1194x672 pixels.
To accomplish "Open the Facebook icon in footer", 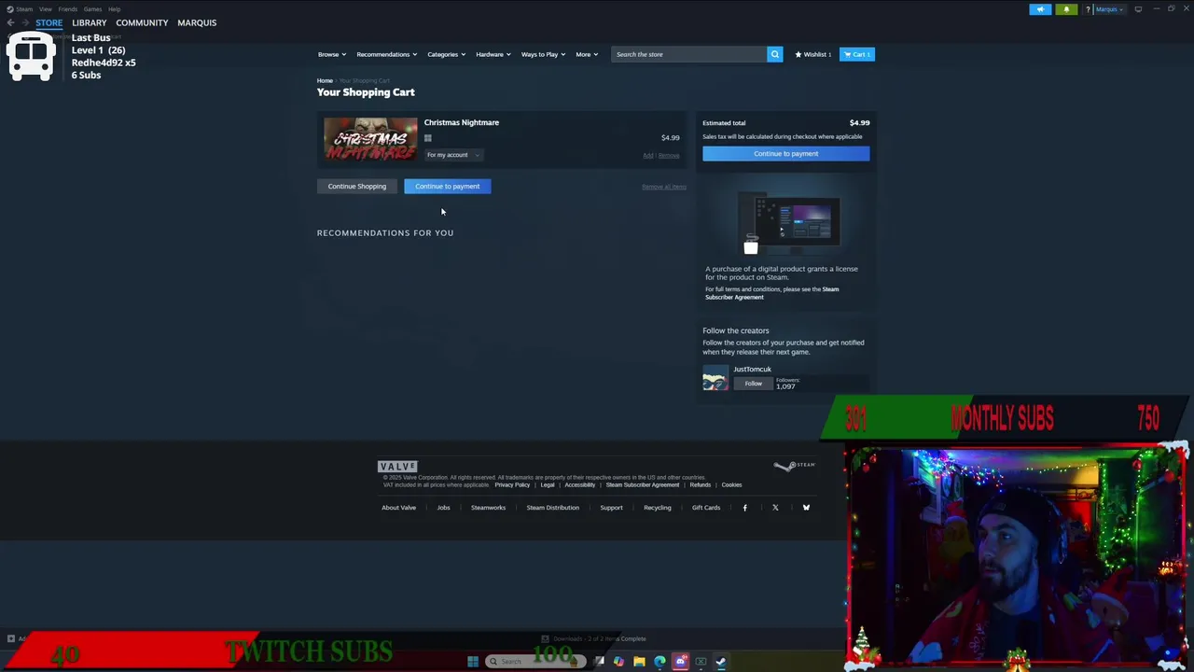I will tap(744, 508).
